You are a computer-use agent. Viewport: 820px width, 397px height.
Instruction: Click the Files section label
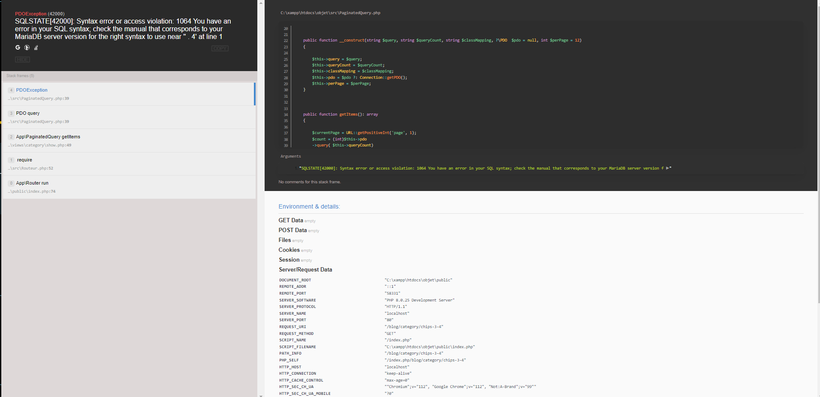pos(285,240)
